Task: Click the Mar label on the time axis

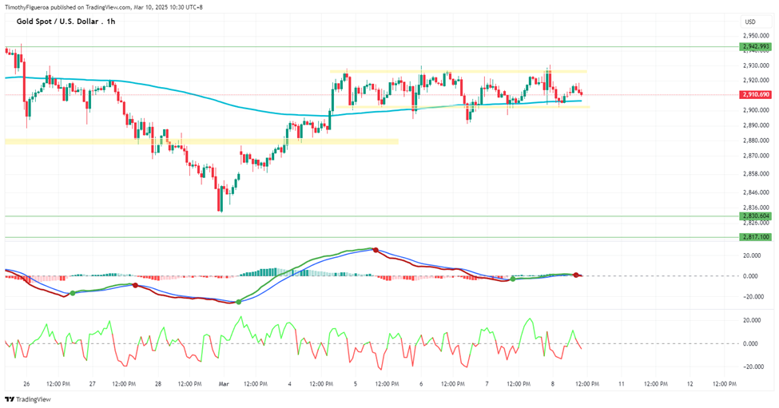Action: click(x=224, y=384)
